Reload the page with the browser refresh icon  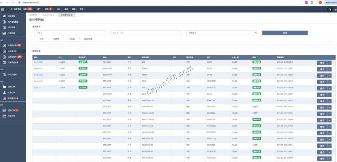click(x=13, y=3)
